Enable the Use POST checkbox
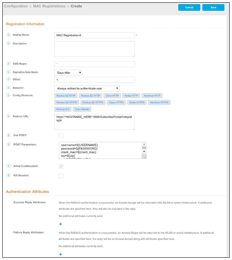The height and width of the screenshot is (260, 232). 61,135
